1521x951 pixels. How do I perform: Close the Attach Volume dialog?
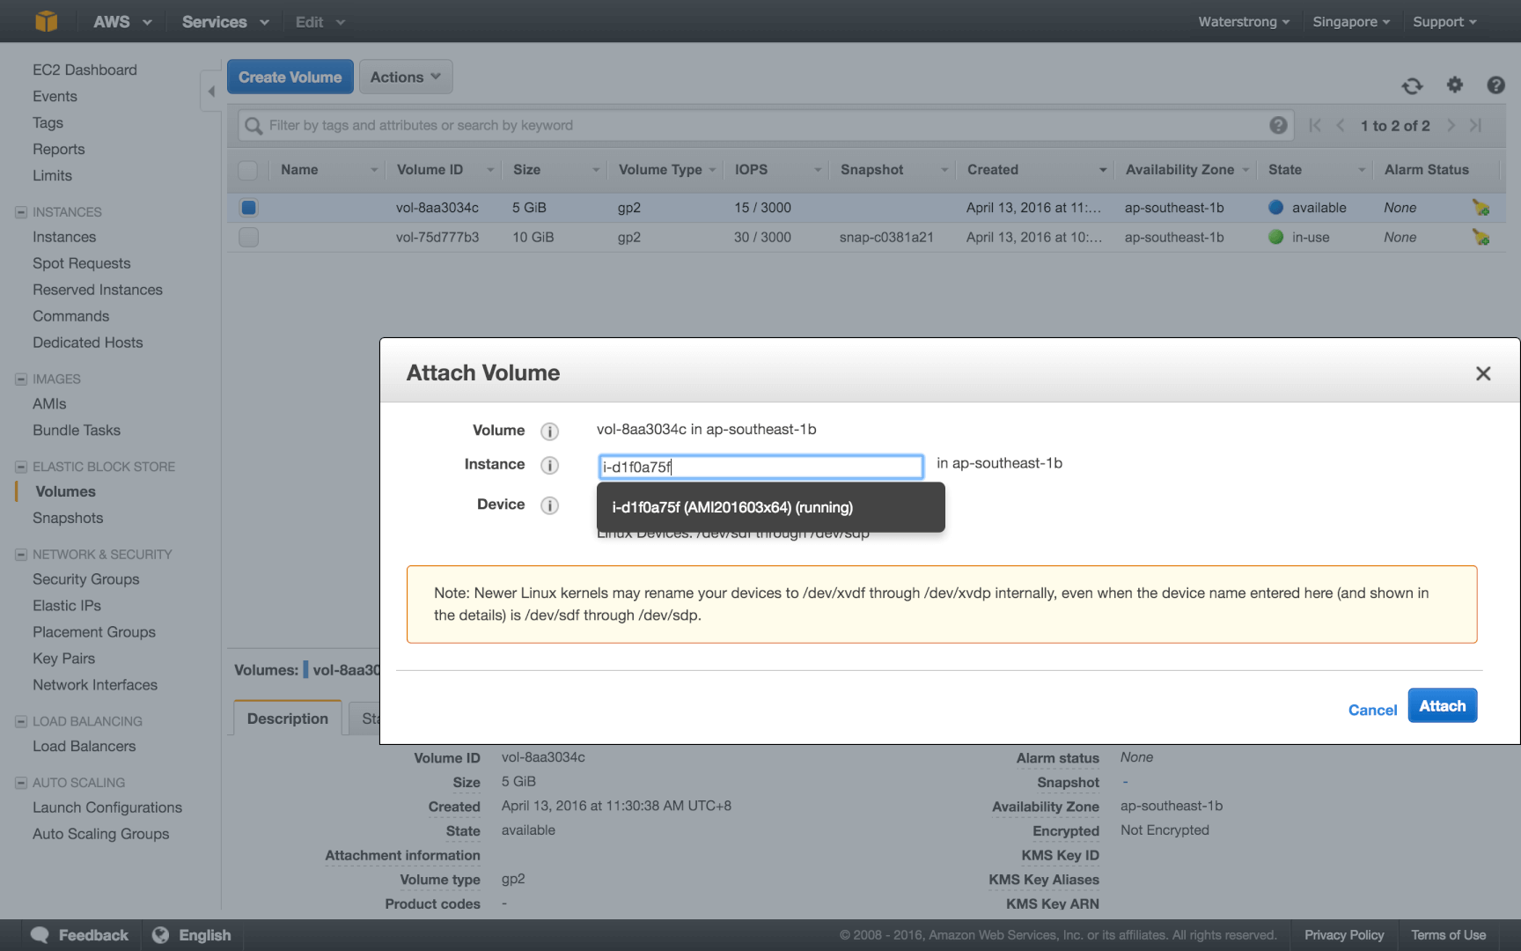pos(1483,373)
